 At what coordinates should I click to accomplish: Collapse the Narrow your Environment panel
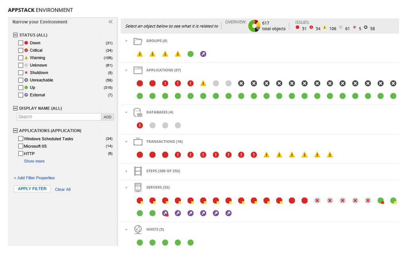click(x=110, y=22)
